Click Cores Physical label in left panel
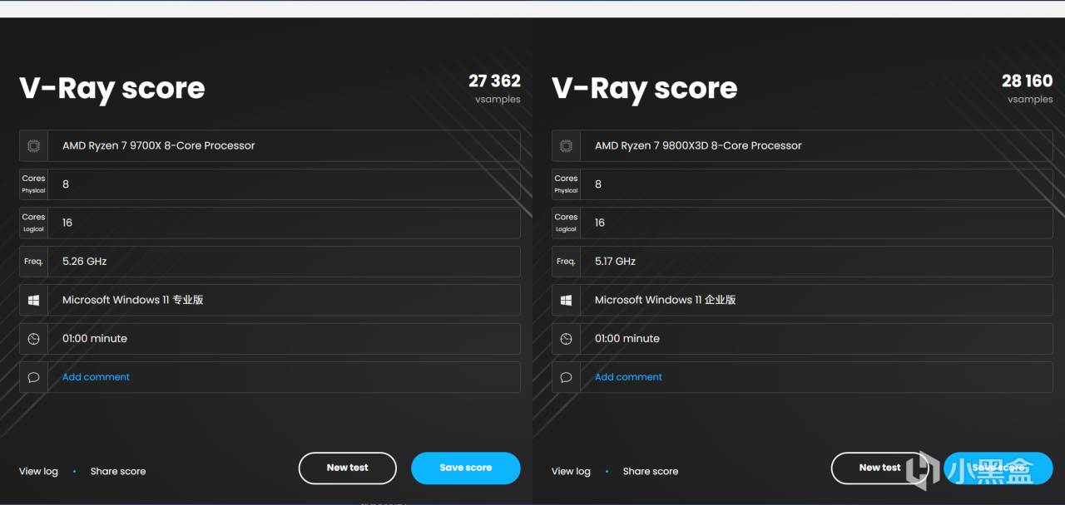The width and height of the screenshot is (1065, 505). pyautogui.click(x=33, y=184)
